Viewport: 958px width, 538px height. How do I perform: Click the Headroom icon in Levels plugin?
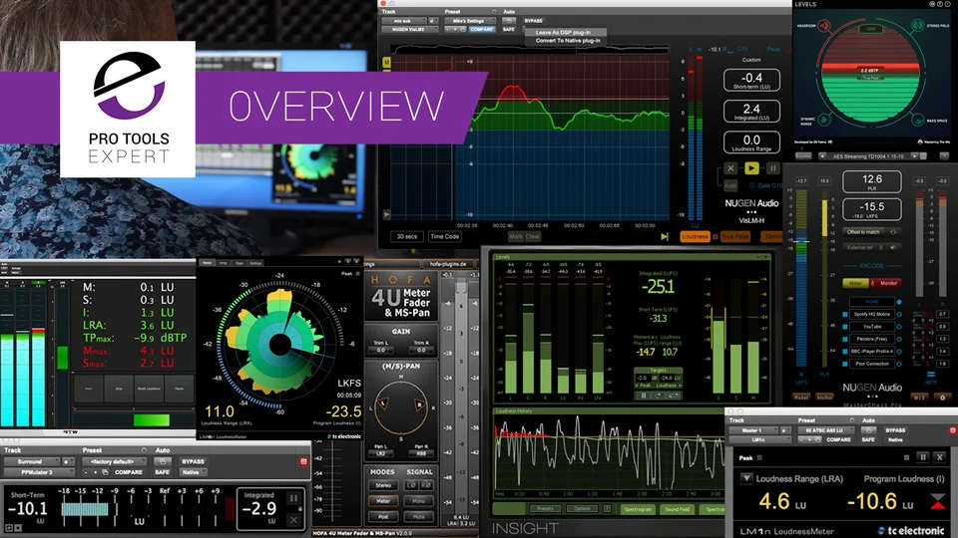click(824, 26)
